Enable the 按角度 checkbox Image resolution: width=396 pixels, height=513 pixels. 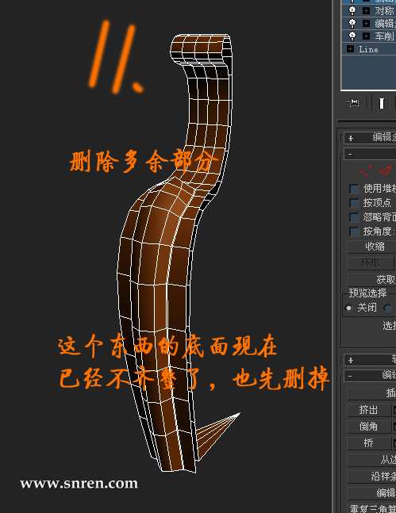[x=353, y=232]
